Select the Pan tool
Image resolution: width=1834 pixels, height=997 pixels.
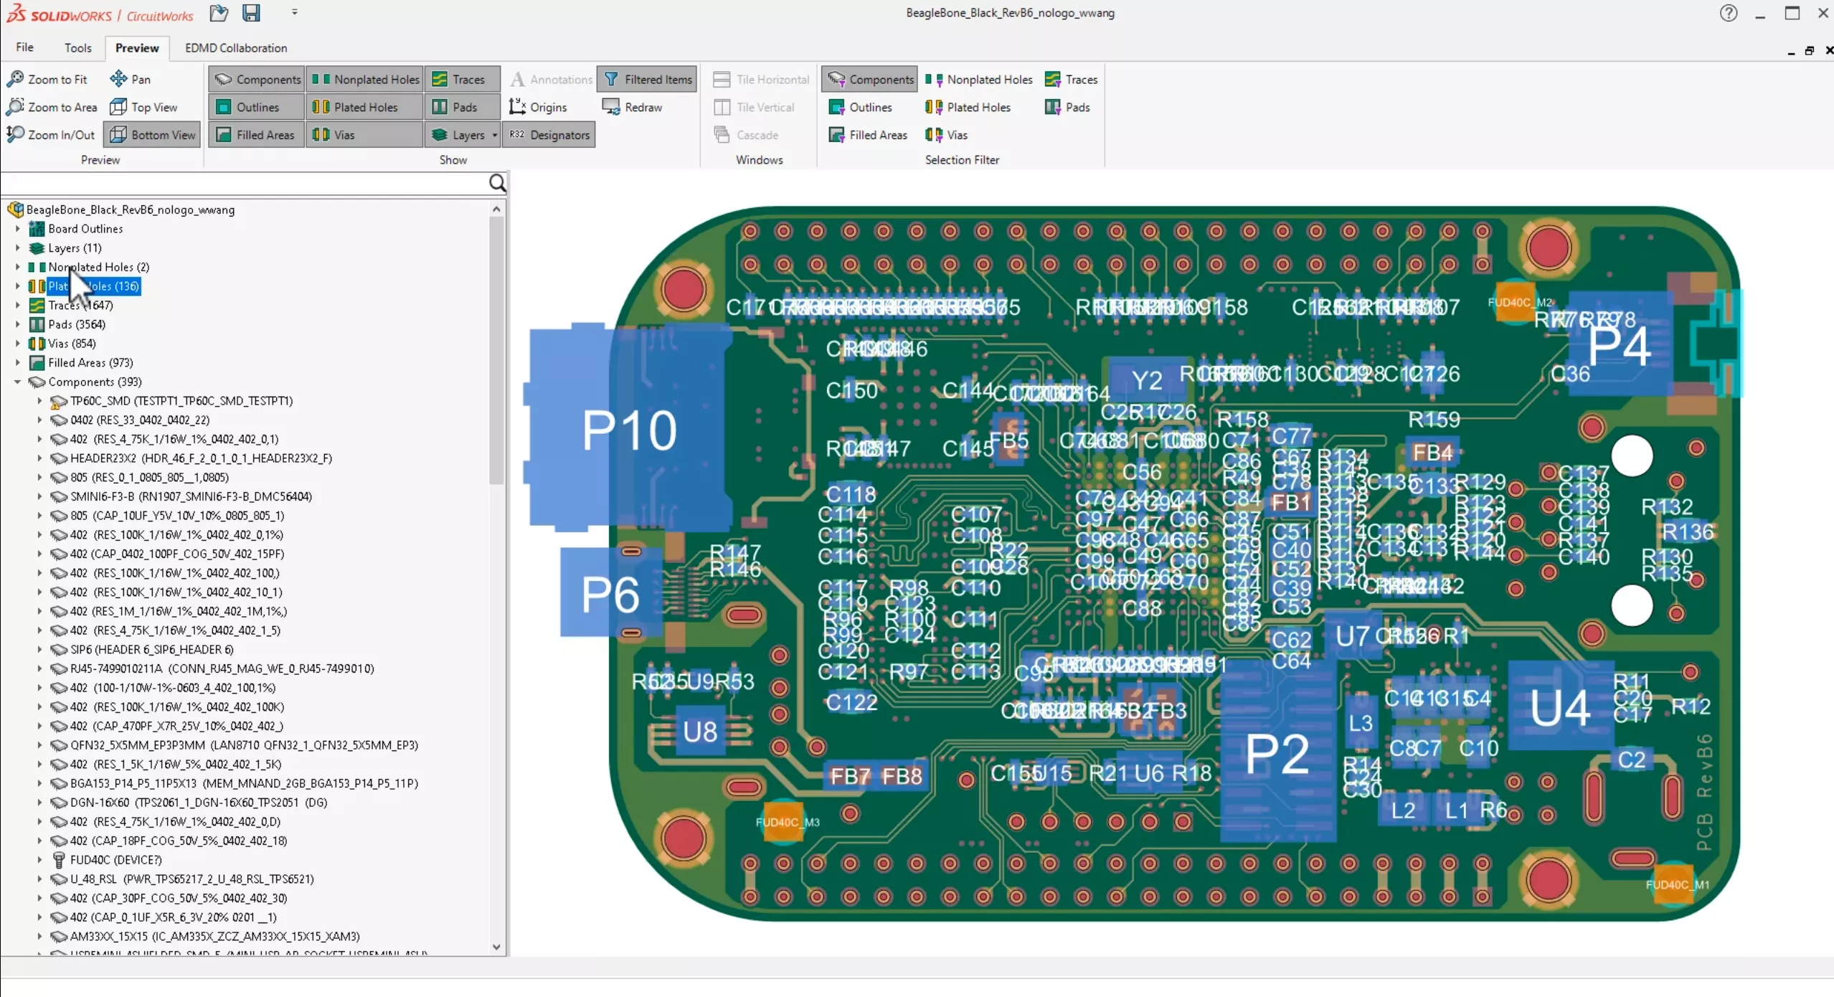(131, 79)
